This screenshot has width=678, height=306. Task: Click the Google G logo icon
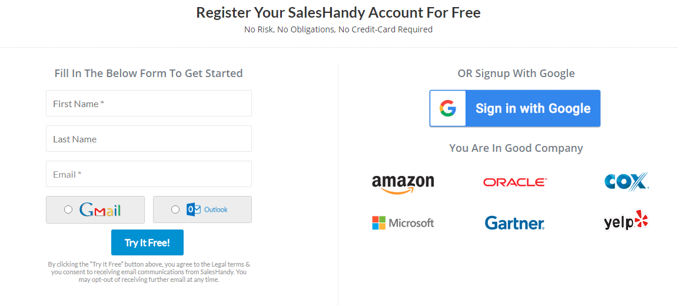[448, 108]
